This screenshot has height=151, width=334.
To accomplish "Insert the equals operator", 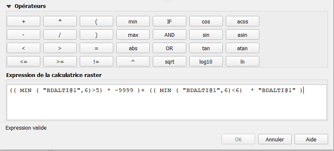I will coord(97,48).
